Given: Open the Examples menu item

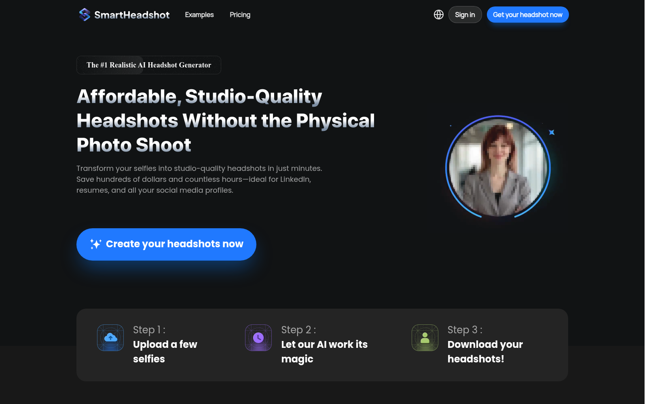Looking at the screenshot, I should pyautogui.click(x=199, y=15).
